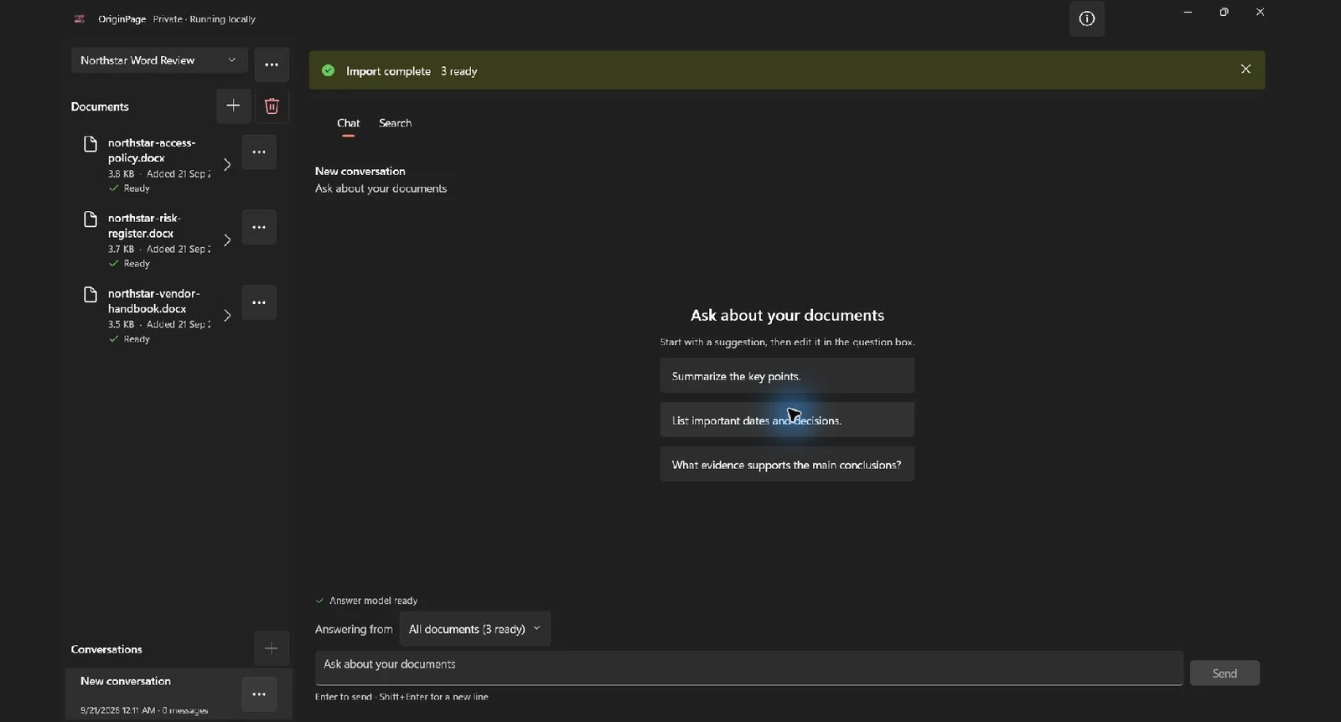Delete documents with the trash icon
Image resolution: width=1341 pixels, height=722 pixels.
coord(272,106)
